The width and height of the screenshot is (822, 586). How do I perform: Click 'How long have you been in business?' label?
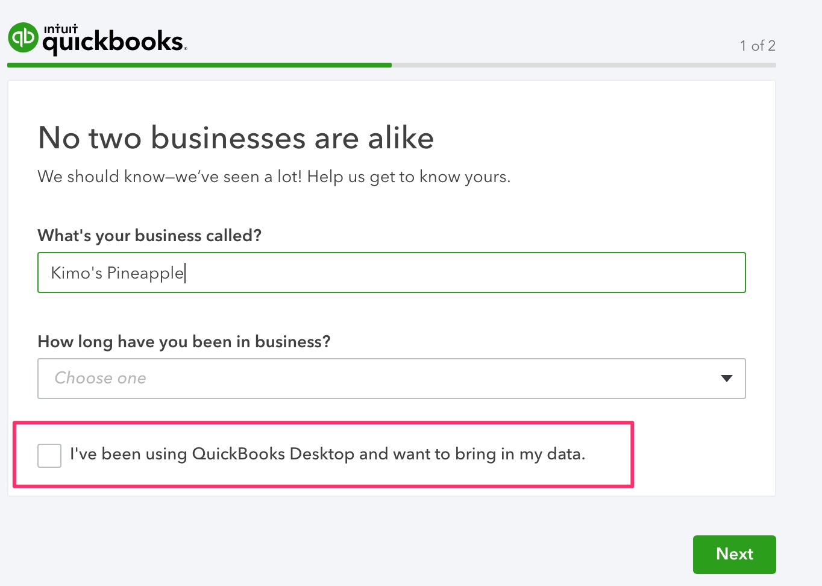[x=184, y=342]
